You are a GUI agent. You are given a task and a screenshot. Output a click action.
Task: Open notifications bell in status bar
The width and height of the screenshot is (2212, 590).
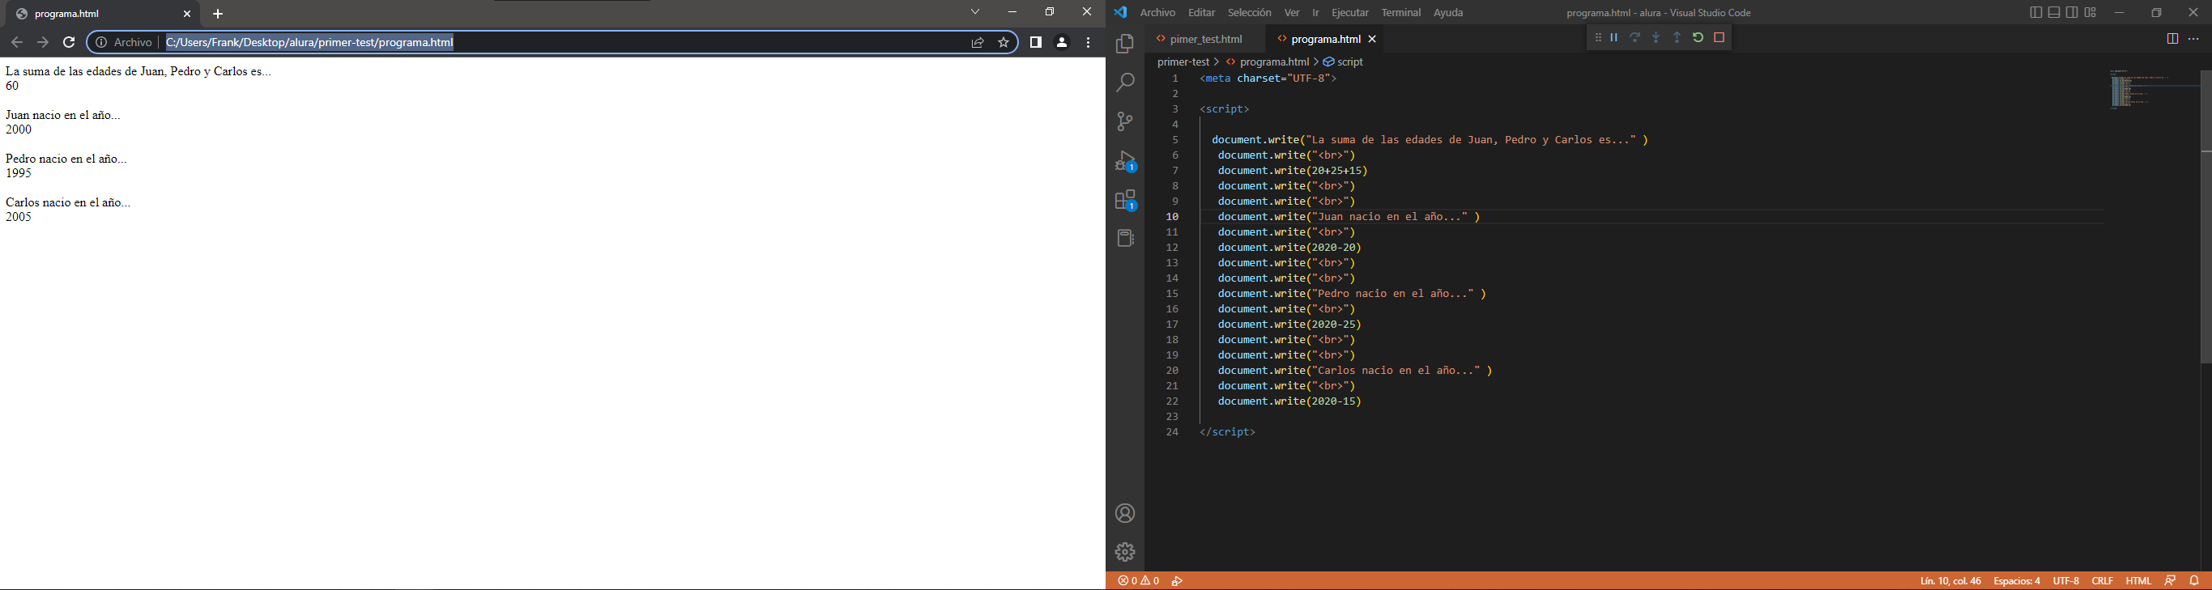(x=2195, y=580)
